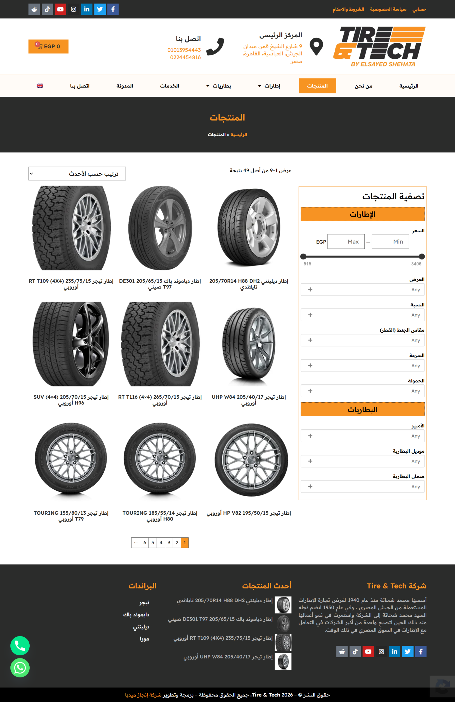Go to the المدونة blog menu item
This screenshot has width=455, height=702.
click(125, 86)
